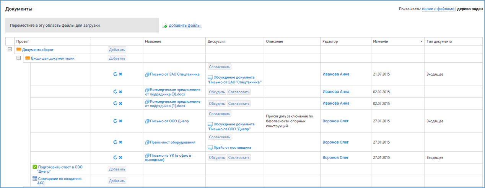This screenshot has height=188, width=485.
Task: Click refresh icon for Прайс-лист оборудования
Action: click(115, 142)
